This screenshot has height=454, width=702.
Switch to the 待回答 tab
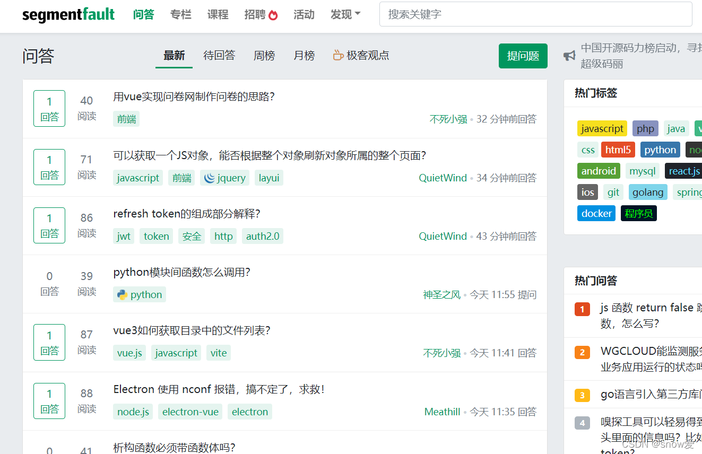[219, 55]
